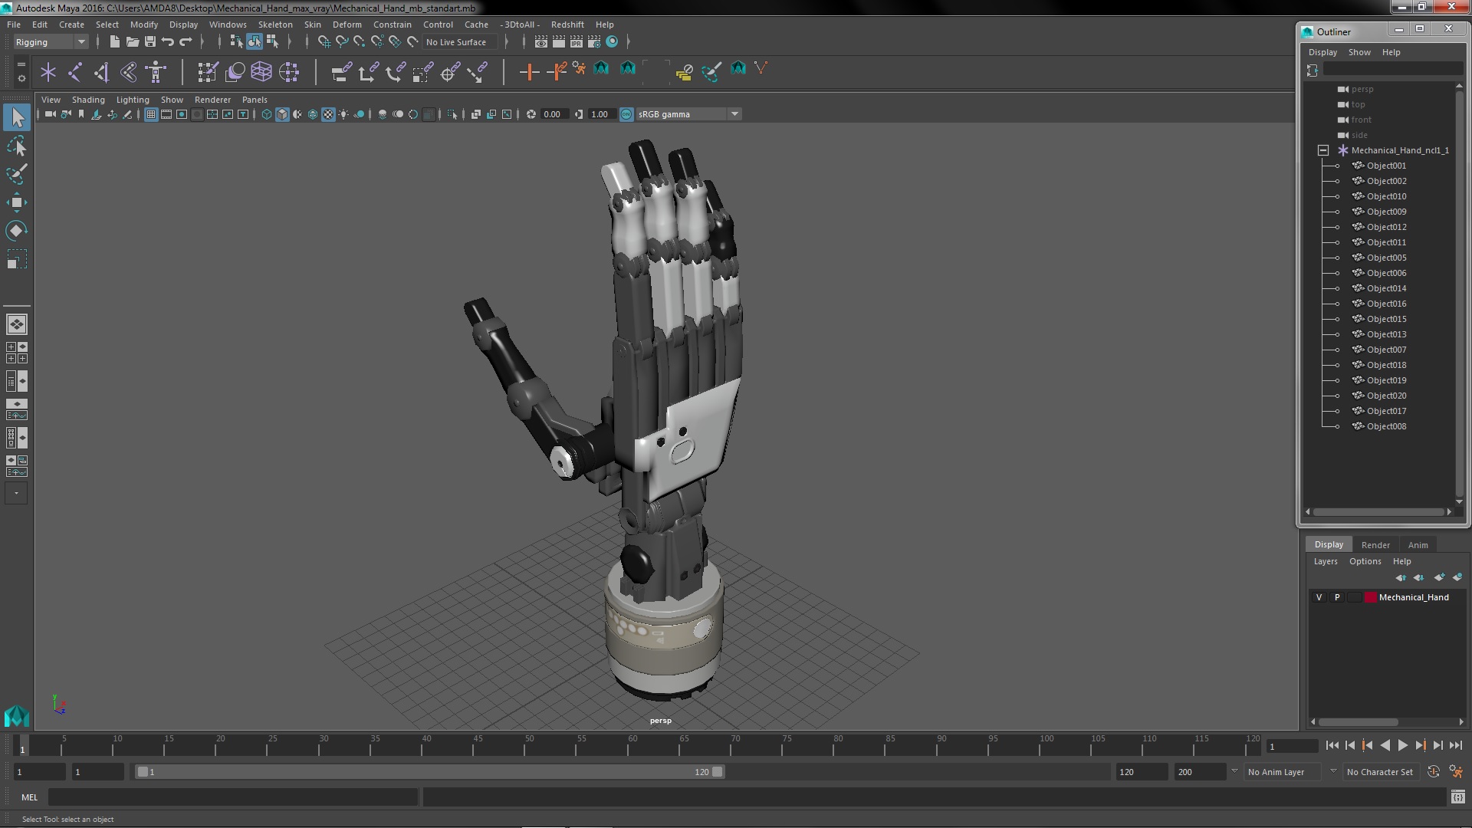
Task: Click the Undo arrow icon
Action: point(168,41)
